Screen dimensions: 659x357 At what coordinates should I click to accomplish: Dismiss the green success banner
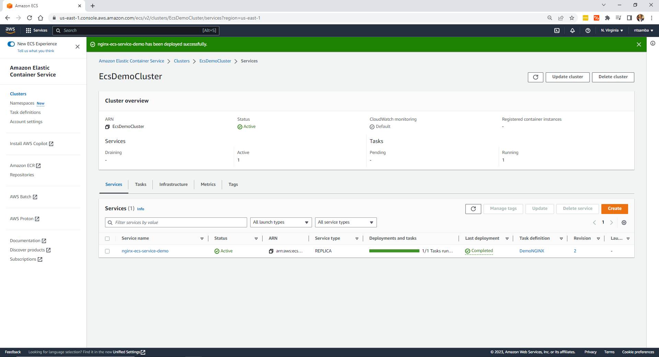638,45
